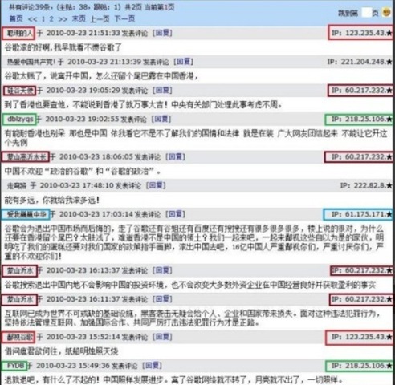The width and height of the screenshot is (395, 385).
Task: Select username 爱我巍巍中华
Action: (x=26, y=214)
